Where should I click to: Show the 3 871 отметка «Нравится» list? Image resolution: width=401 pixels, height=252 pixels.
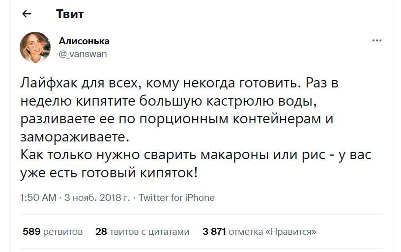tap(259, 231)
